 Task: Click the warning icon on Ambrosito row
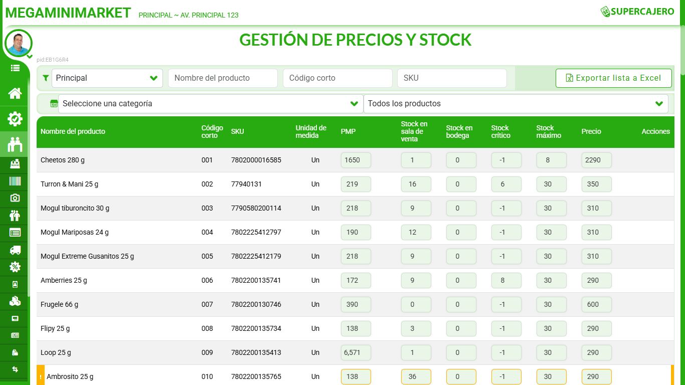(x=41, y=376)
